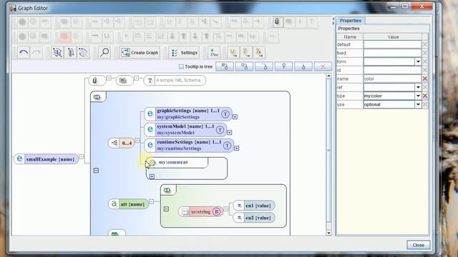Click the T type badge on systemModel

[x=220, y=130]
